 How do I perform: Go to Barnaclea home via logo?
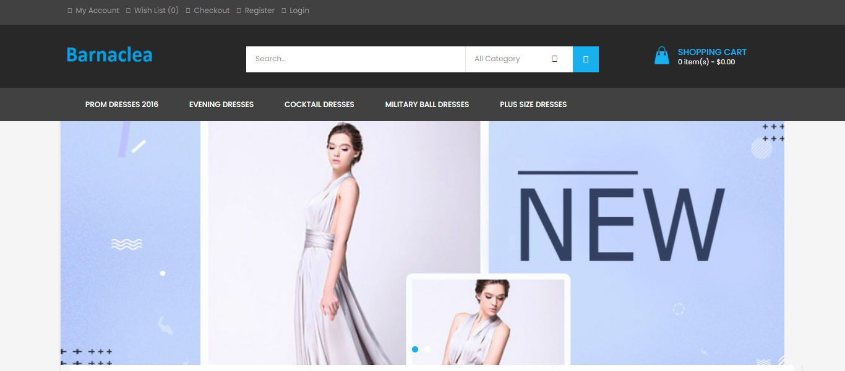[x=109, y=55]
